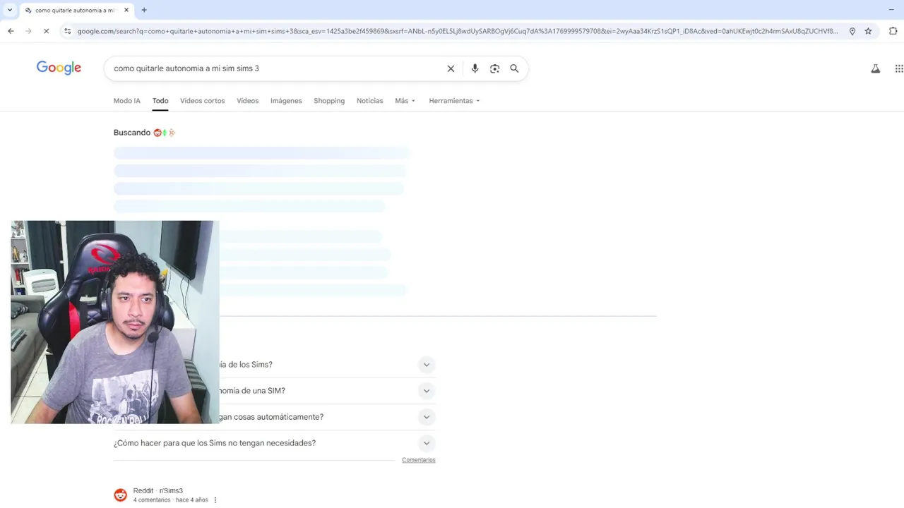The image size is (904, 508).
Task: Click the Reddit result favicon
Action: (x=121, y=495)
